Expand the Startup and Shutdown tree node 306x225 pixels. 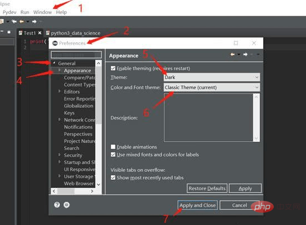[60, 162]
